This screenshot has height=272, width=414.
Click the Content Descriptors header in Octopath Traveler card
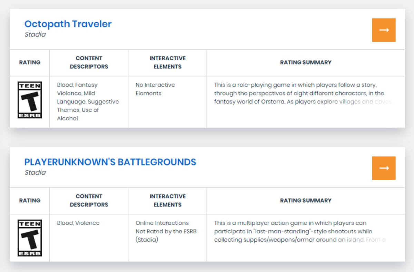(89, 62)
